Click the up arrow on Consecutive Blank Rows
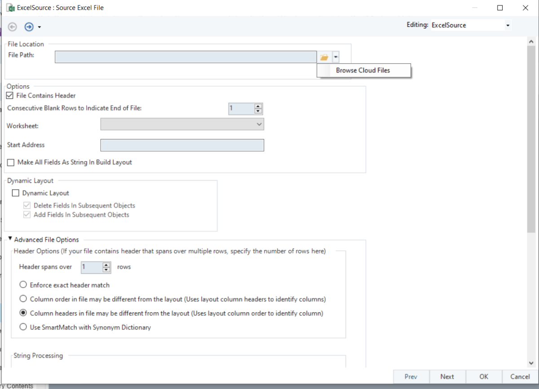 (258, 106)
